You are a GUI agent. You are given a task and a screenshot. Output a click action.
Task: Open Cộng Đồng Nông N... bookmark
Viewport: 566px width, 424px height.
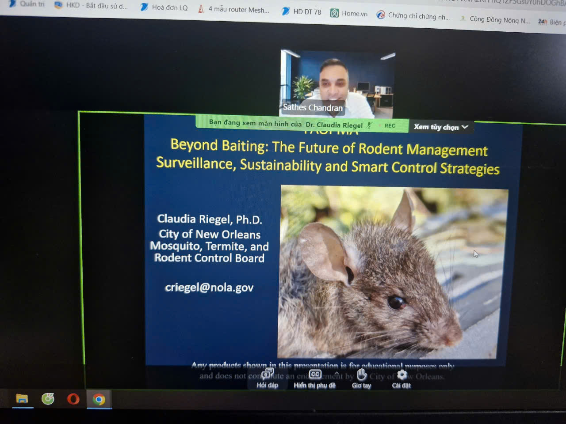495,19
